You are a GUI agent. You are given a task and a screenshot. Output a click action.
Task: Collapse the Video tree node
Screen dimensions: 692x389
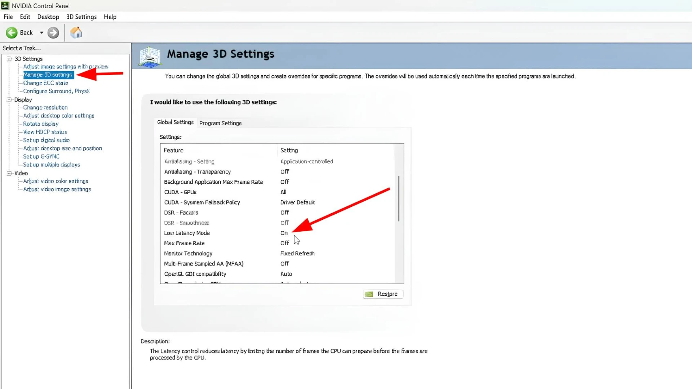click(x=9, y=173)
